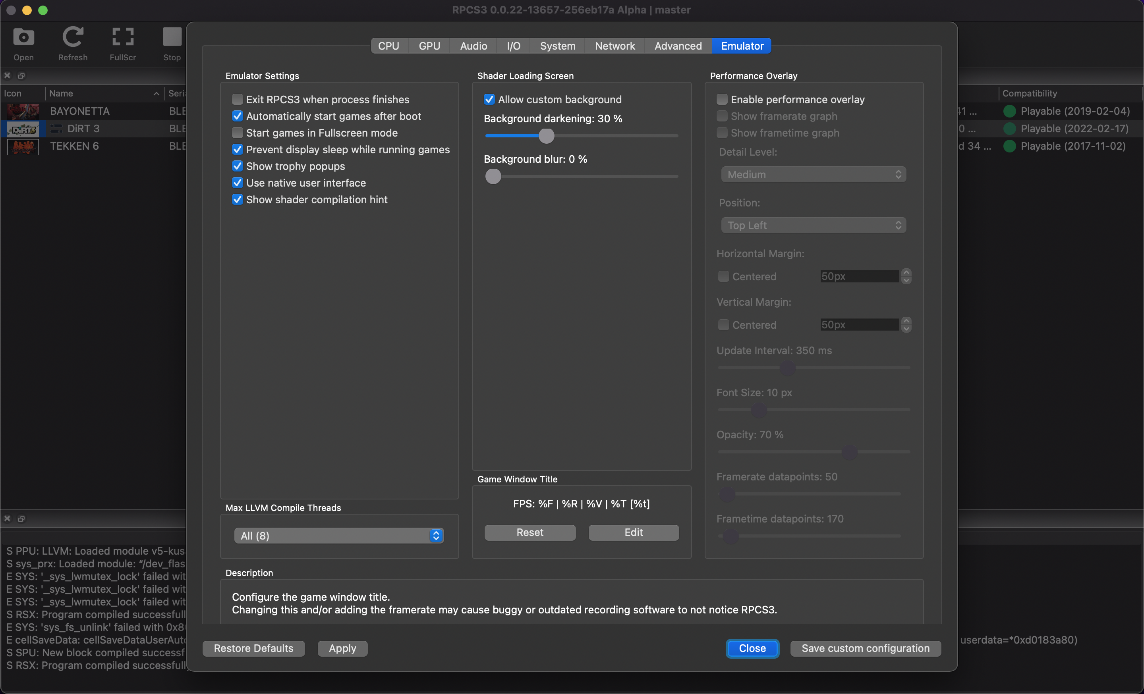This screenshot has width=1144, height=694.
Task: Close the log panel using its X icon
Action: click(x=8, y=519)
